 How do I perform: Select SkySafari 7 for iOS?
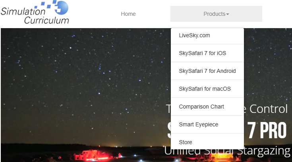[207, 53]
